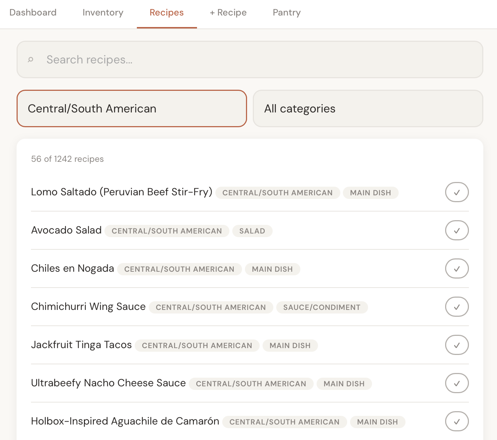This screenshot has width=497, height=440.
Task: Open the All categories dropdown
Action: (x=368, y=108)
